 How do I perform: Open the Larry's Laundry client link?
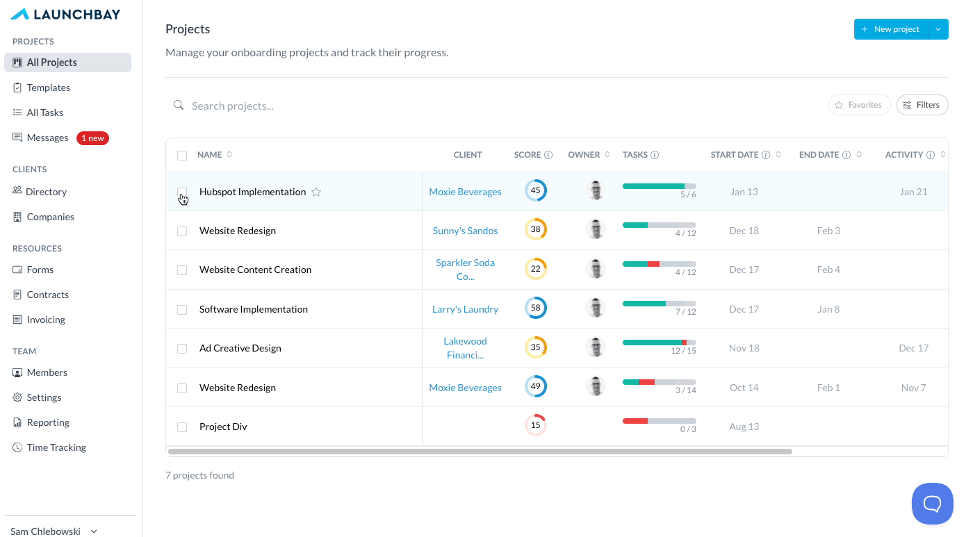tap(465, 309)
